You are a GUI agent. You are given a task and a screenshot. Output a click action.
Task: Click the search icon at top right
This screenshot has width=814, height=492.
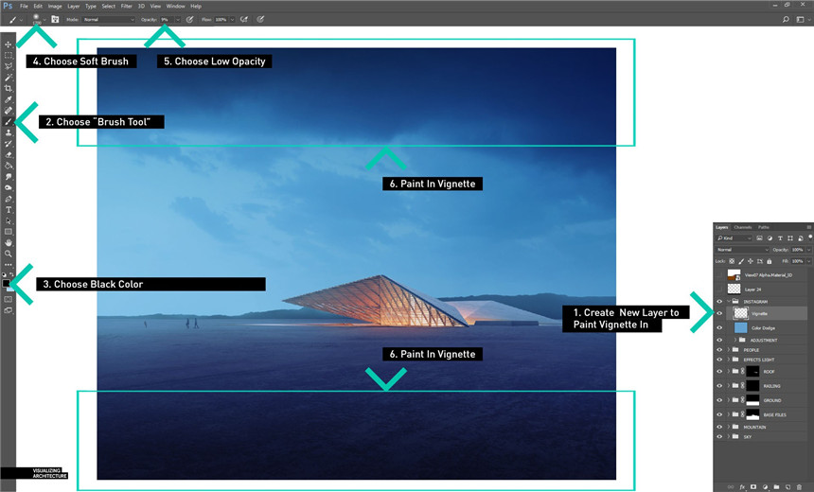tap(786, 19)
